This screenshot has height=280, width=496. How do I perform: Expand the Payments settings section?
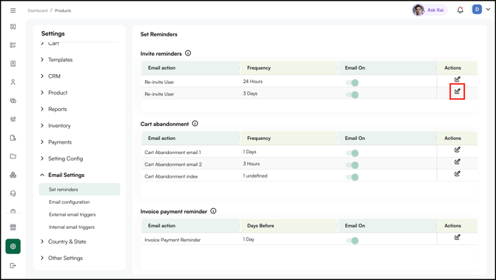pos(56,142)
